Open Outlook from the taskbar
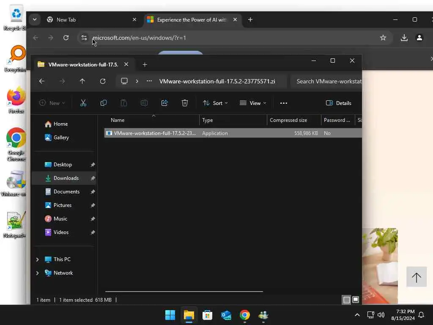The image size is (433, 325). (x=226, y=315)
